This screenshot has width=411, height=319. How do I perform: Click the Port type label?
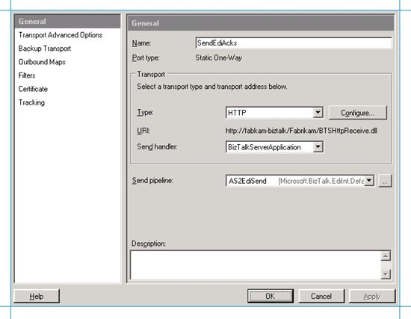point(146,58)
